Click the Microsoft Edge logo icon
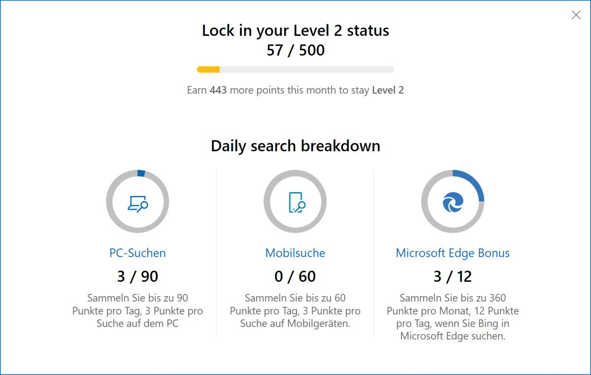 (453, 202)
